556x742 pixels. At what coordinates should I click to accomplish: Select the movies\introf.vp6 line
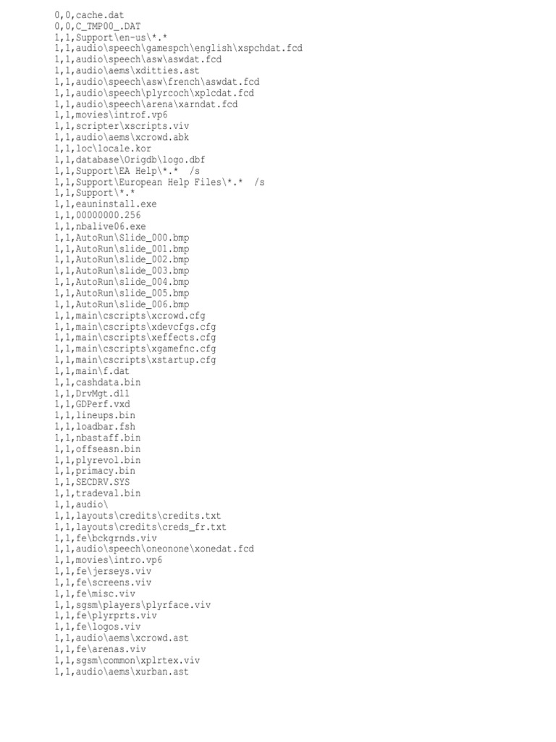[111, 115]
